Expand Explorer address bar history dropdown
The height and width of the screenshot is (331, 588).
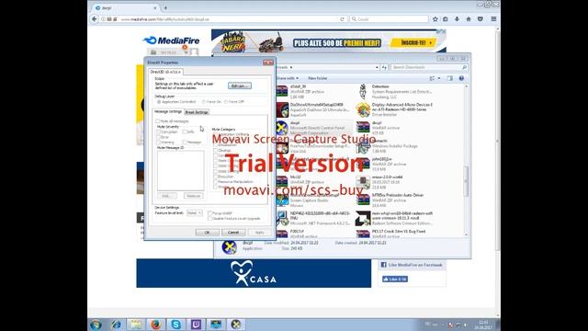tap(377, 67)
